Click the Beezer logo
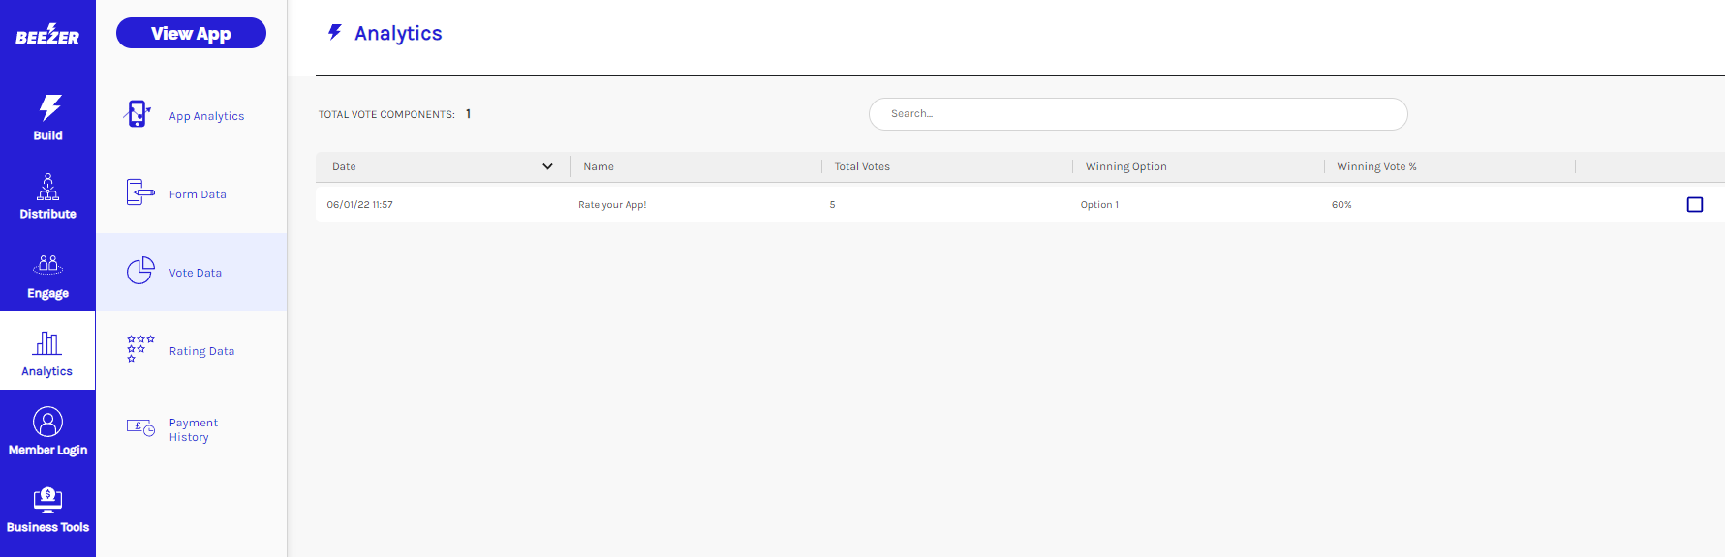This screenshot has height=557, width=1725. click(47, 36)
